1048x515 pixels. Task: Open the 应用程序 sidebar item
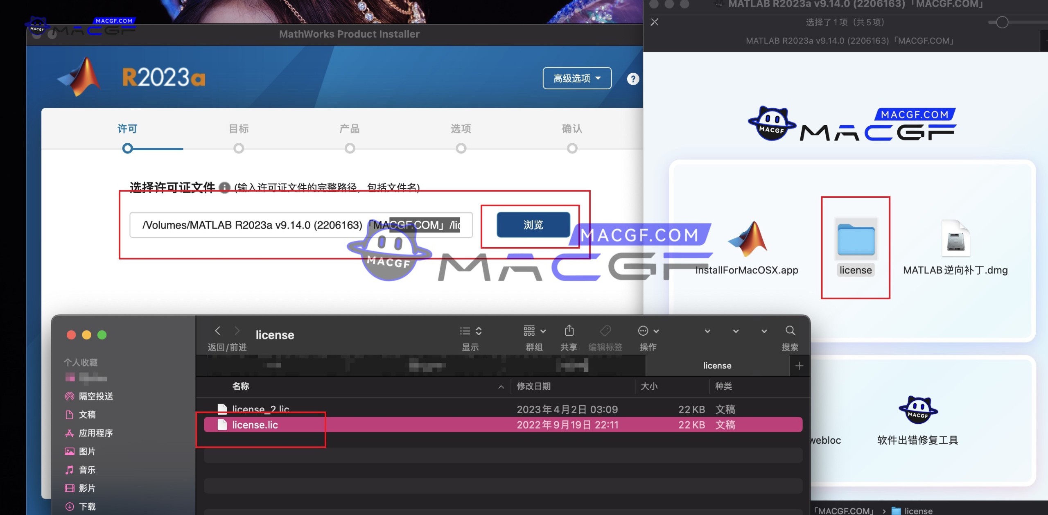pos(96,433)
